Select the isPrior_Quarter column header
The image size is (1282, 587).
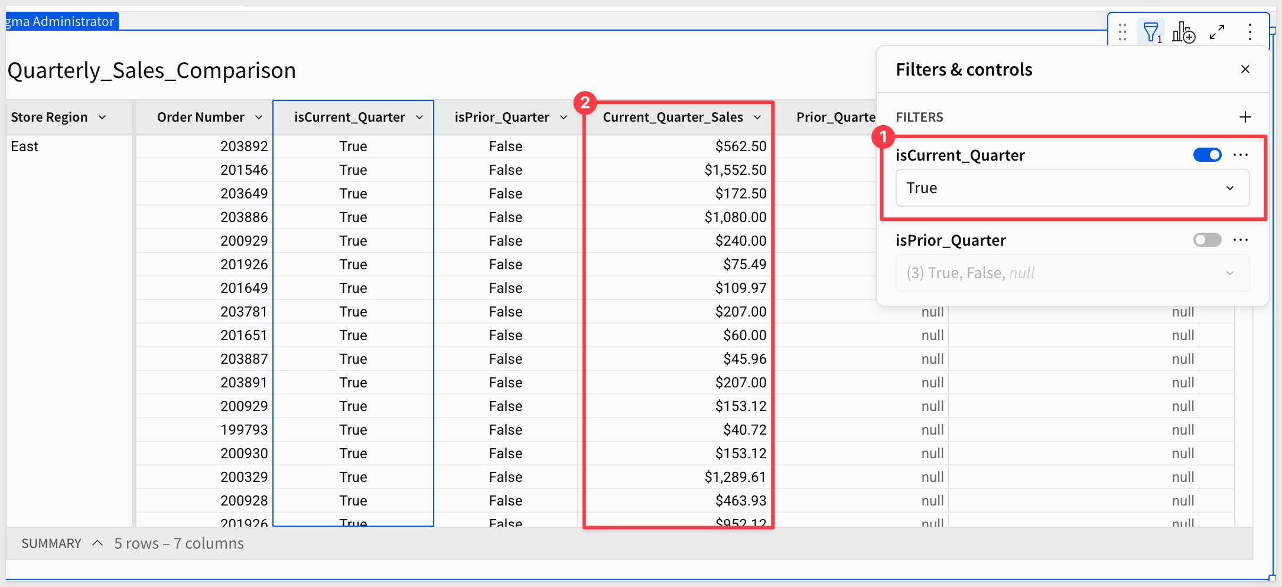(502, 118)
